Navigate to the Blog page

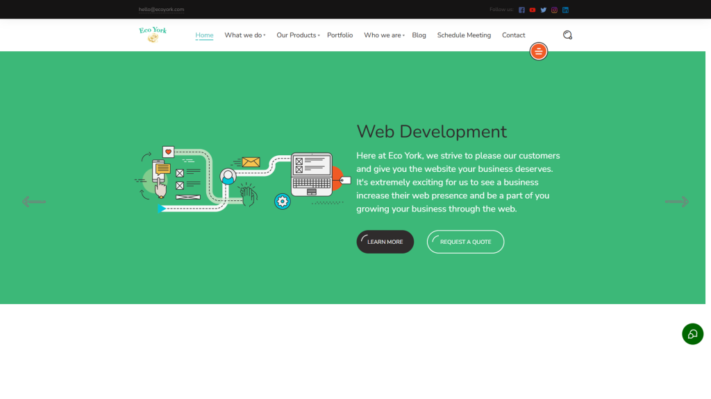419,35
